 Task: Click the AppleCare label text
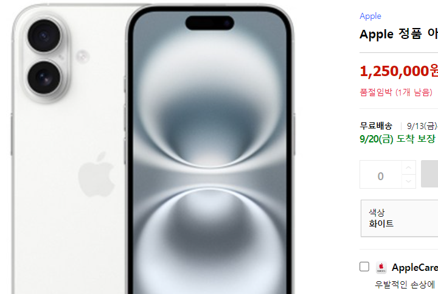(415, 267)
